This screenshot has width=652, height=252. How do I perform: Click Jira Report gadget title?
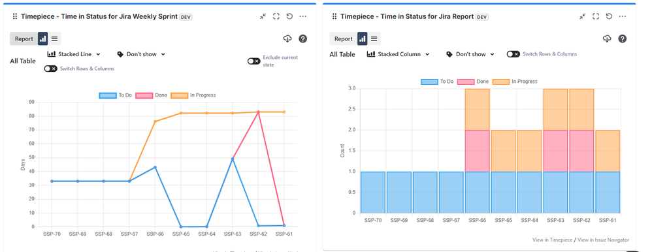(x=407, y=16)
